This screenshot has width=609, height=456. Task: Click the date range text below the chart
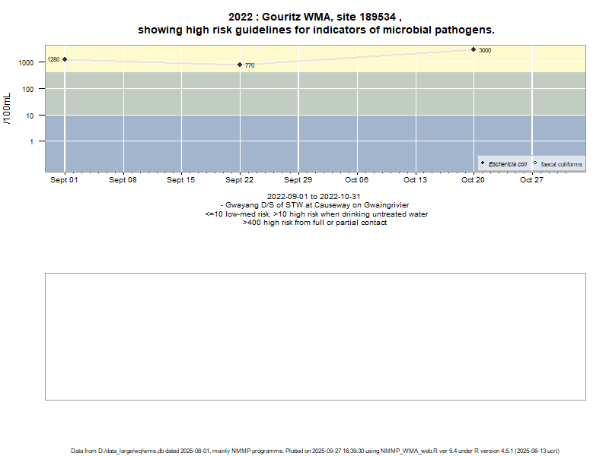pos(314,197)
